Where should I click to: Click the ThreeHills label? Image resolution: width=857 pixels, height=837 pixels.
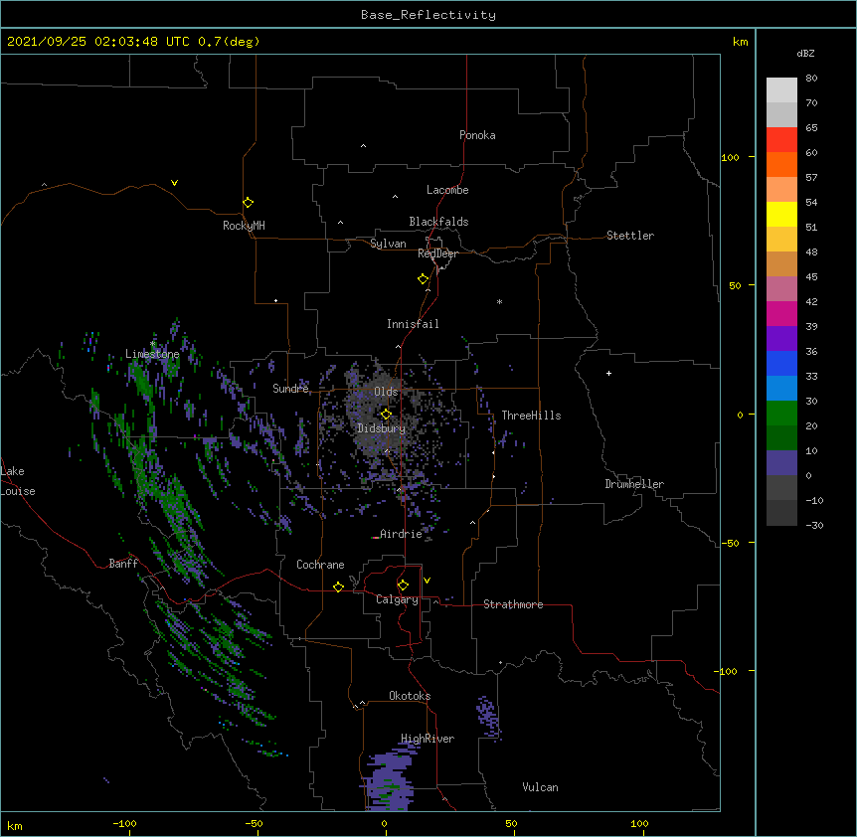click(531, 416)
